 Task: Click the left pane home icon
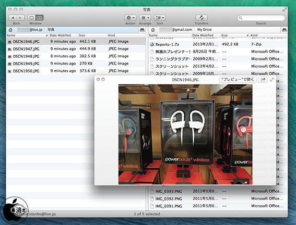10,30
